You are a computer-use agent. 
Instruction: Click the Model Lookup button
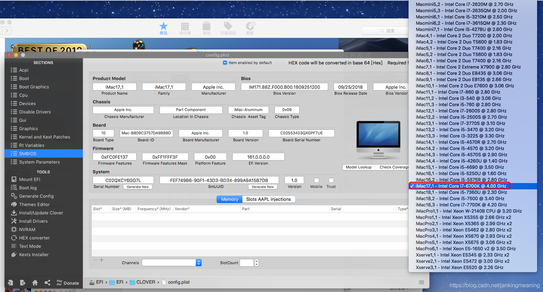coord(359,167)
